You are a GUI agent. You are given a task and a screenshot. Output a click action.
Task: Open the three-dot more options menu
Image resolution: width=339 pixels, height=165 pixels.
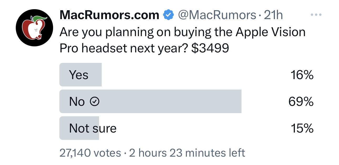[316, 15]
